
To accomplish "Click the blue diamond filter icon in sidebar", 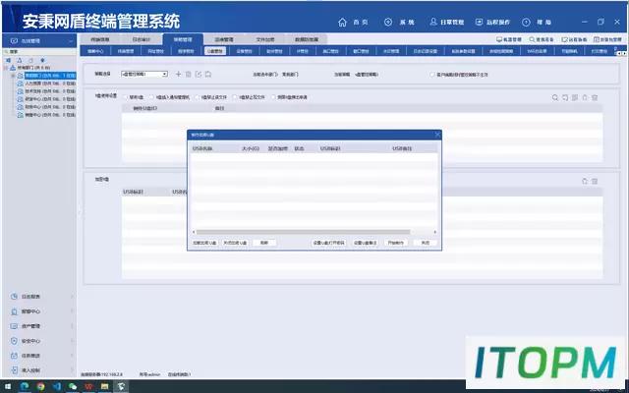I will [x=42, y=60].
